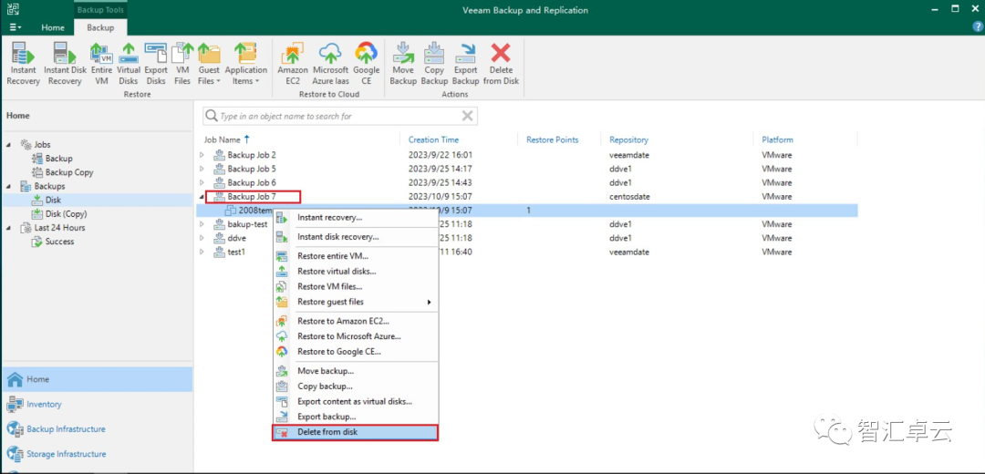Click the Delete from Disk ribbon icon

(x=501, y=64)
